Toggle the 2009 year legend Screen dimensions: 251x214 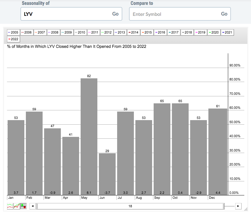click(67, 32)
